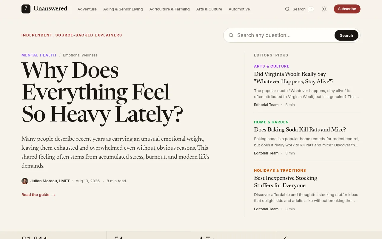Select Arts & Culture in the top navigation
Screen dimensions: 382x239
pos(209,9)
